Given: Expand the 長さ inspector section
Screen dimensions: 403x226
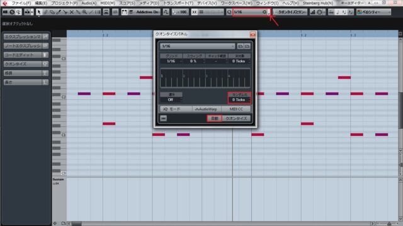Looking at the screenshot, I should point(26,82).
